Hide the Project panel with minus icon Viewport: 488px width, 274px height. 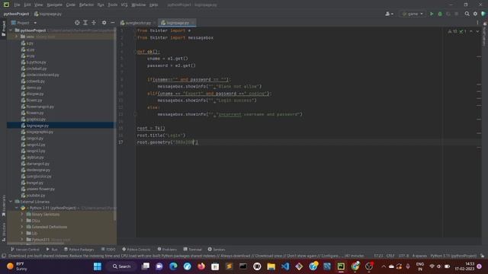112,23
